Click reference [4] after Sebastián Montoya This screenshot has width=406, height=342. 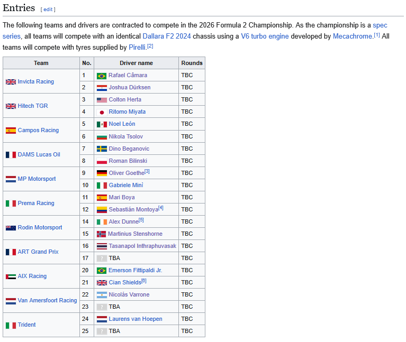[x=161, y=208]
